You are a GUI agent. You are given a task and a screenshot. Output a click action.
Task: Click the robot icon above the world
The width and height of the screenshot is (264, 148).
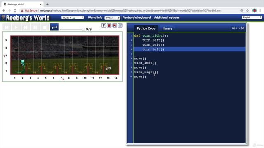(104, 25)
